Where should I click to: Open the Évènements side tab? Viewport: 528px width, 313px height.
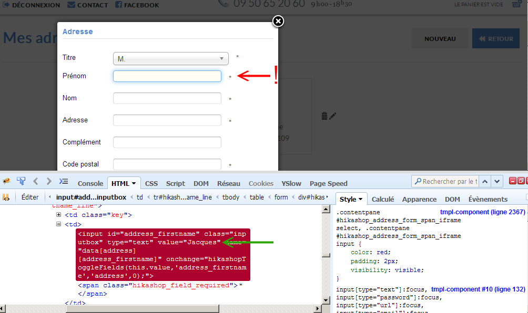tap(488, 200)
